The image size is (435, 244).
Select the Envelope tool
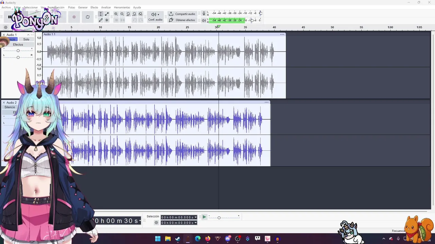[107, 14]
